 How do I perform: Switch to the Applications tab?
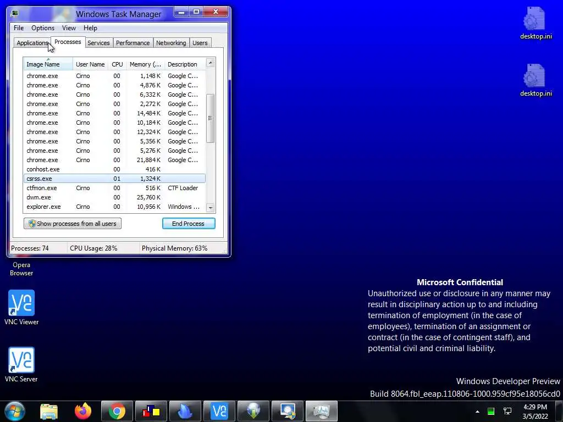click(32, 43)
